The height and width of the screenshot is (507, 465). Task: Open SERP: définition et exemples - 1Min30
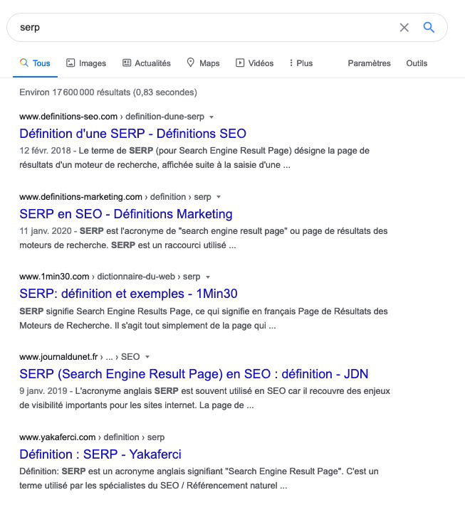[128, 294]
